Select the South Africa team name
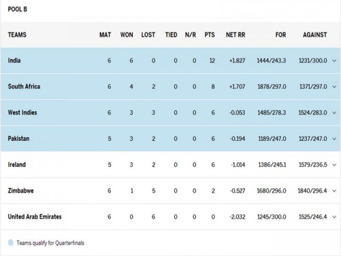This screenshot has height=256, width=341. click(x=24, y=86)
